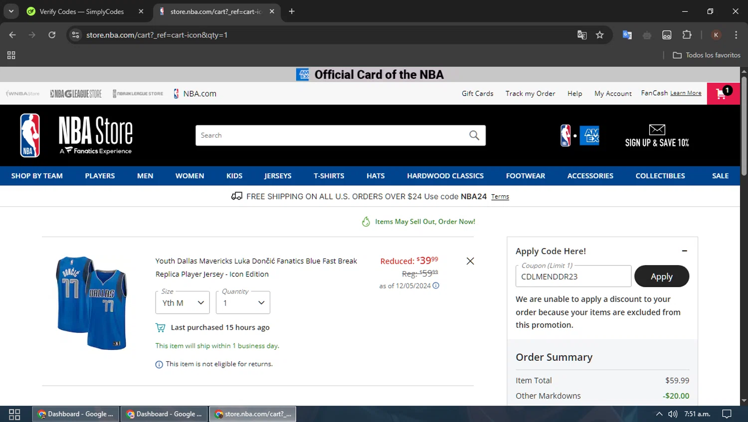Open the shopping cart icon

click(723, 93)
